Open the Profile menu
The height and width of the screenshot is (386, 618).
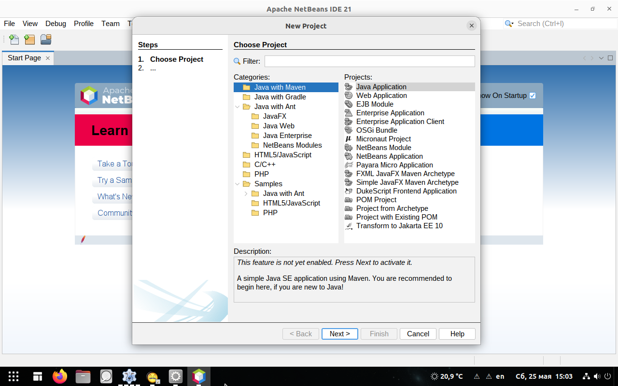[x=84, y=24]
